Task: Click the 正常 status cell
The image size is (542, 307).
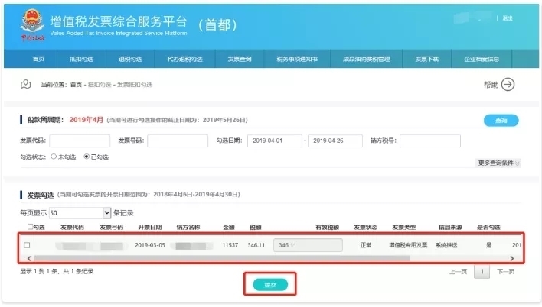Action: 366,245
